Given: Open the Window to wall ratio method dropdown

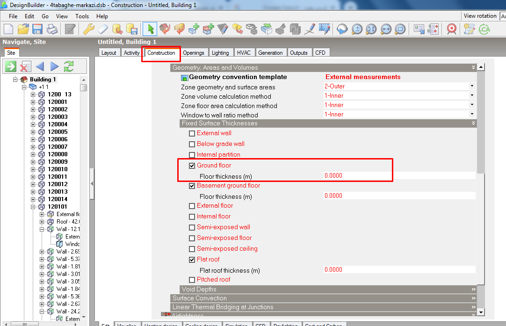Looking at the screenshot, I should (x=472, y=114).
